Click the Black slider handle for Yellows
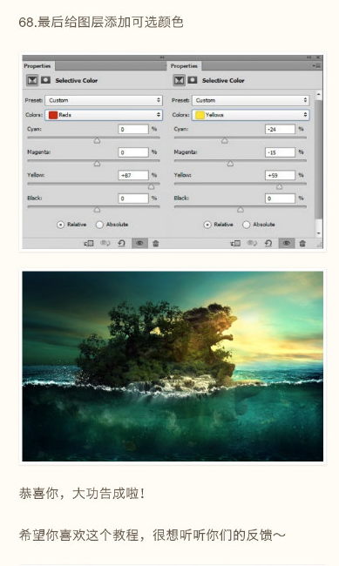This screenshot has width=339, height=566. point(241,210)
